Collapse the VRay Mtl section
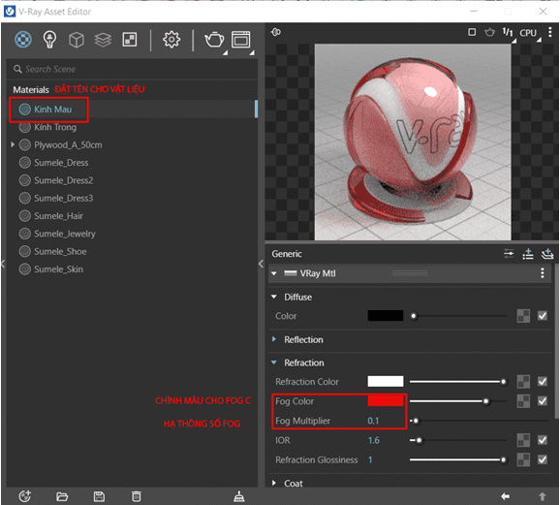Screen dimensions: 560x505 [274, 273]
